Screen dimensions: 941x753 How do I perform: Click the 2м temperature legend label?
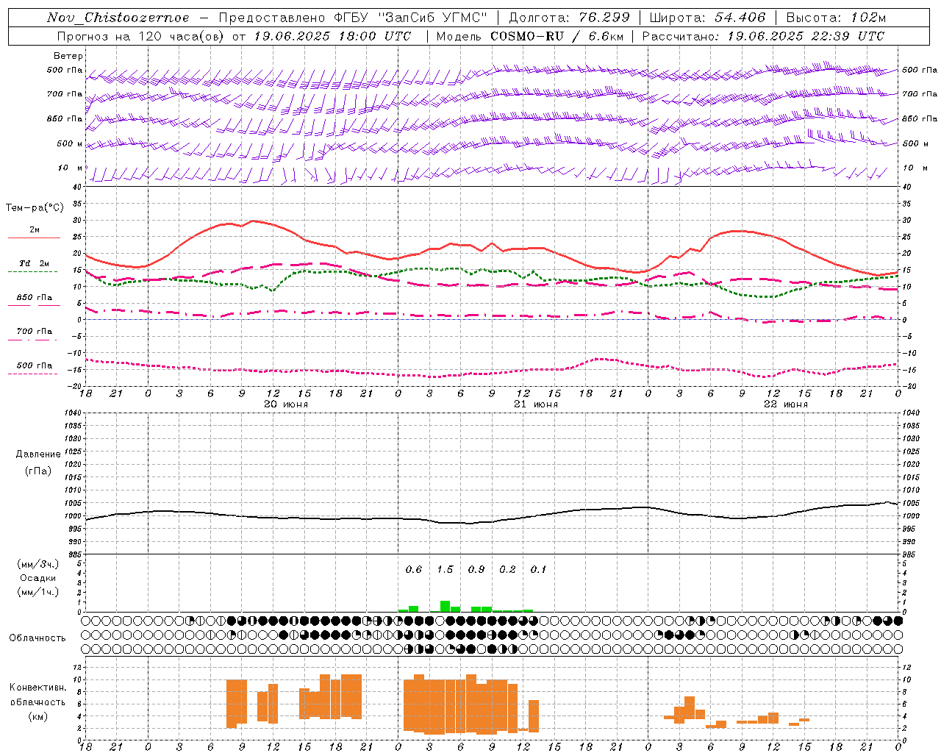pos(35,229)
